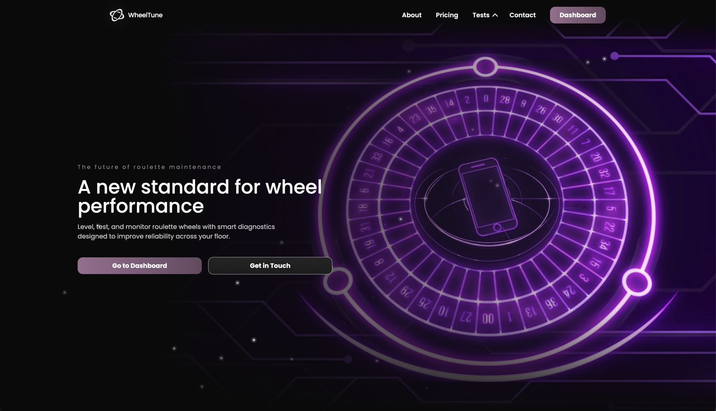Click the Dashboard button in the header
The height and width of the screenshot is (411, 716).
point(578,15)
